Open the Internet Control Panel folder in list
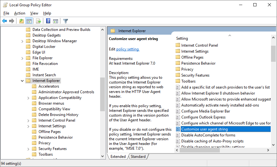Screen dimensions: 277x167 click(199, 45)
